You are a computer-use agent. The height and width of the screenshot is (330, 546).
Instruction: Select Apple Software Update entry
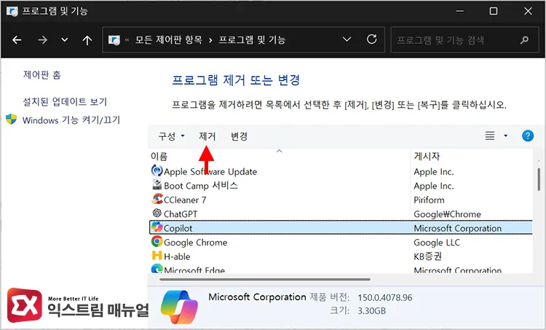[x=210, y=171]
